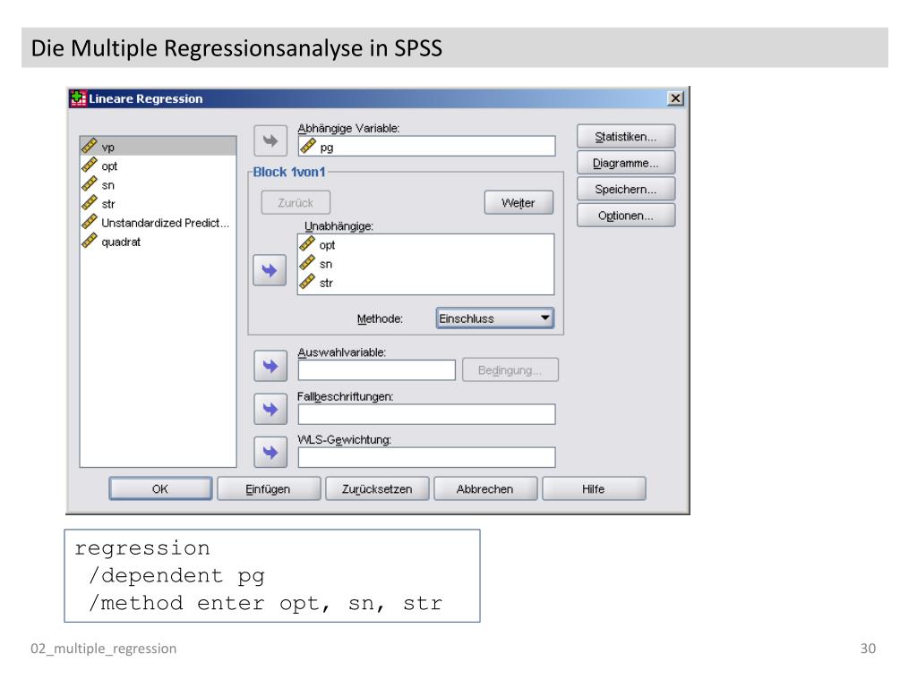The image size is (917, 687).
Task: Open the Optionen... dialog
Action: tap(626, 216)
